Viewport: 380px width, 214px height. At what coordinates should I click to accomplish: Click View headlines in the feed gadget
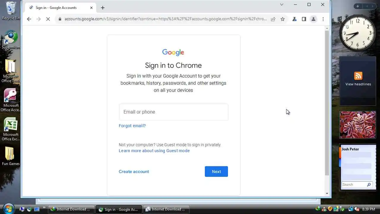(358, 84)
